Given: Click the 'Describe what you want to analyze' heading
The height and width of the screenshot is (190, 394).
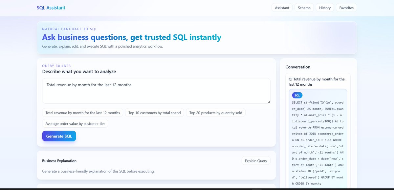Looking at the screenshot, I should pyautogui.click(x=79, y=72).
